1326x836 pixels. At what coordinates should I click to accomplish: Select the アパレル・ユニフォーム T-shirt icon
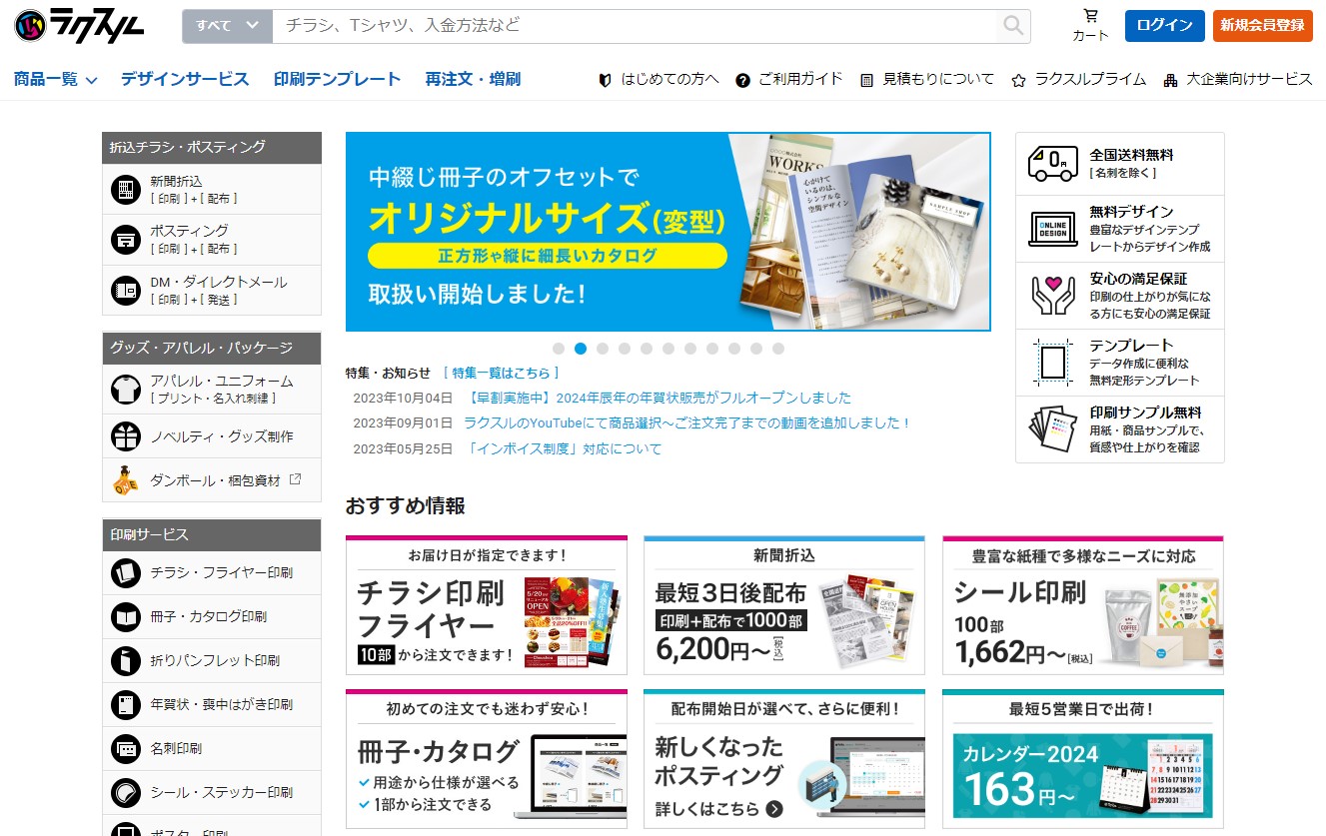(x=126, y=389)
